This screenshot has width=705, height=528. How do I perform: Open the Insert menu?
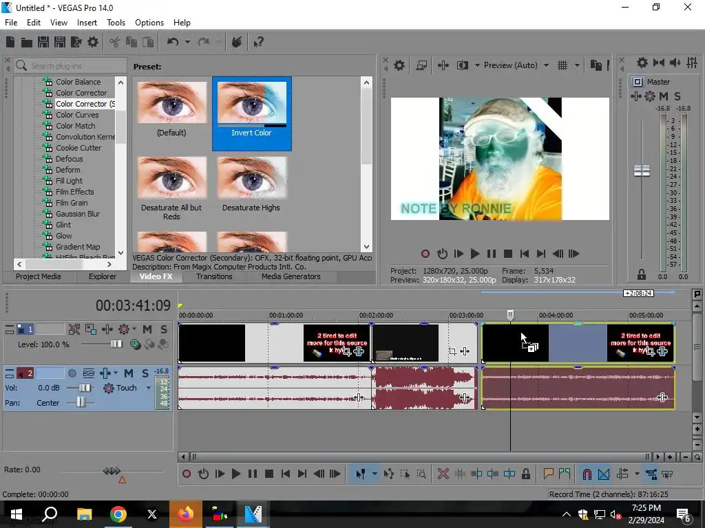(87, 23)
